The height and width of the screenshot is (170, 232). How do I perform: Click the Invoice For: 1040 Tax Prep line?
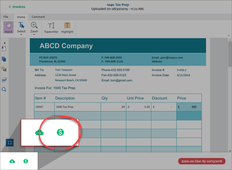tap(55, 88)
